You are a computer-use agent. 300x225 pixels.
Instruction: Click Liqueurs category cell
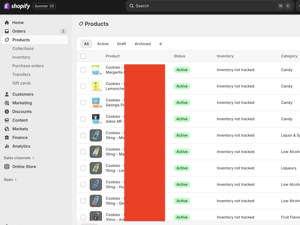tap(289, 168)
